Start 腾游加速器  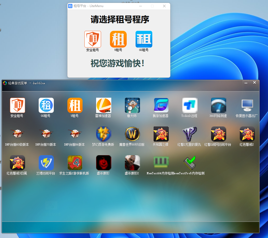click(161, 105)
